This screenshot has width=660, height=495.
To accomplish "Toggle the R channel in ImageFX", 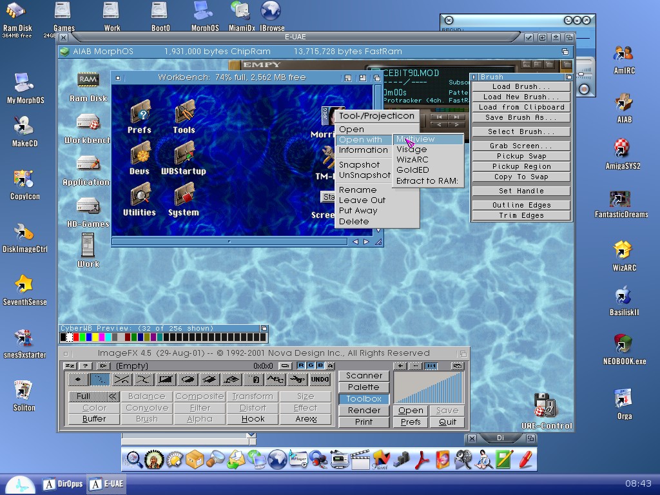I will [x=301, y=365].
